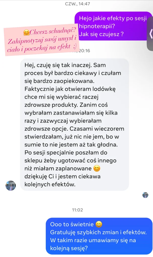This screenshot has height=257, width=153.
Task: Tap "umawiamy się na kolejną sesję?" in the blue bubble
Action: [93, 244]
